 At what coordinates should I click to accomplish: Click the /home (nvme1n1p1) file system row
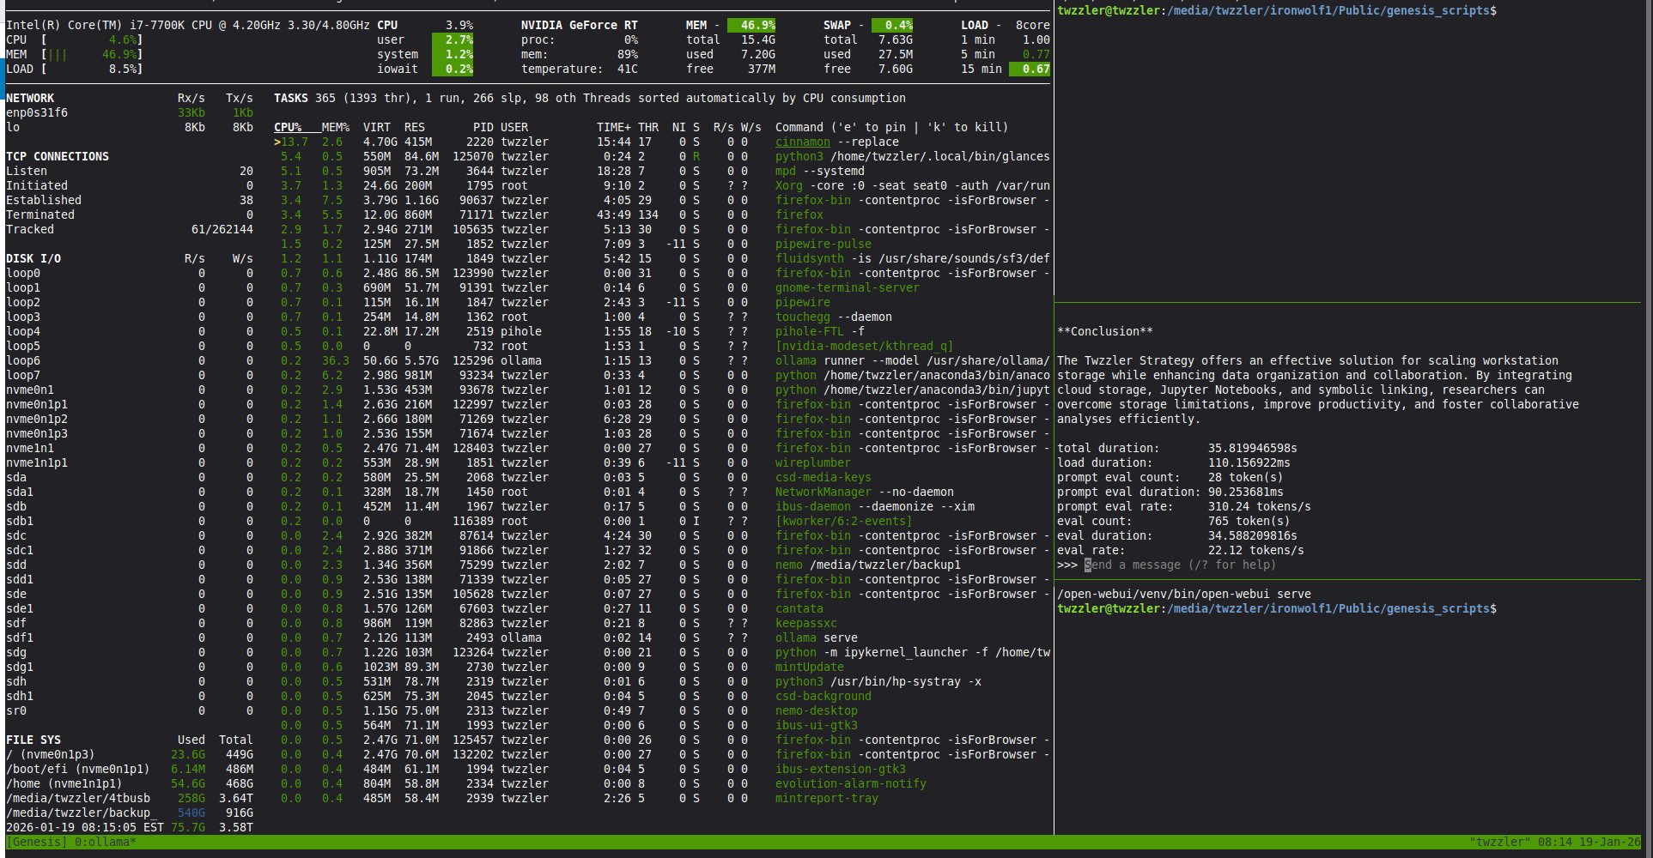click(x=130, y=783)
